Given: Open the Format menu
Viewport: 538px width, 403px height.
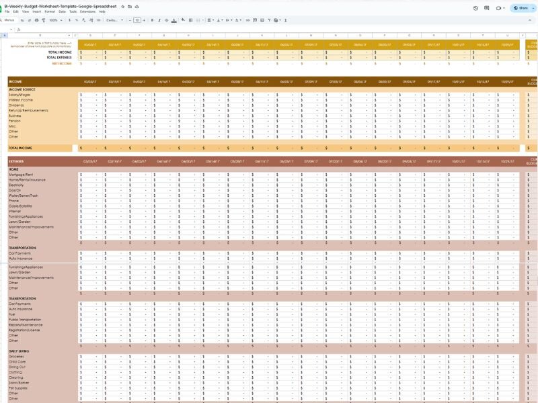Looking at the screenshot, I should [x=50, y=11].
